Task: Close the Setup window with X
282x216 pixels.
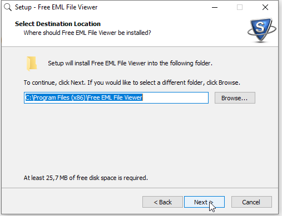Action: [265, 7]
